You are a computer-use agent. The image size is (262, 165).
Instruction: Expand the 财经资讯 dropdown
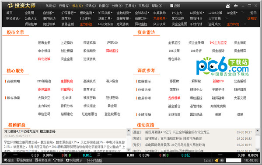coord(20,18)
